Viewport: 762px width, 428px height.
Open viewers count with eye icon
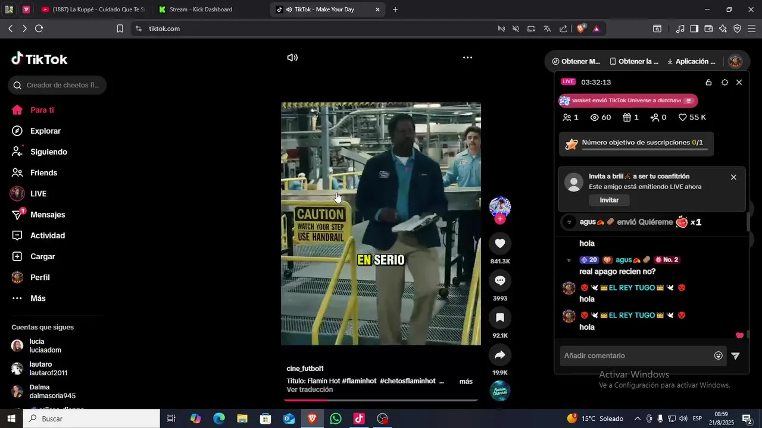[x=600, y=118]
